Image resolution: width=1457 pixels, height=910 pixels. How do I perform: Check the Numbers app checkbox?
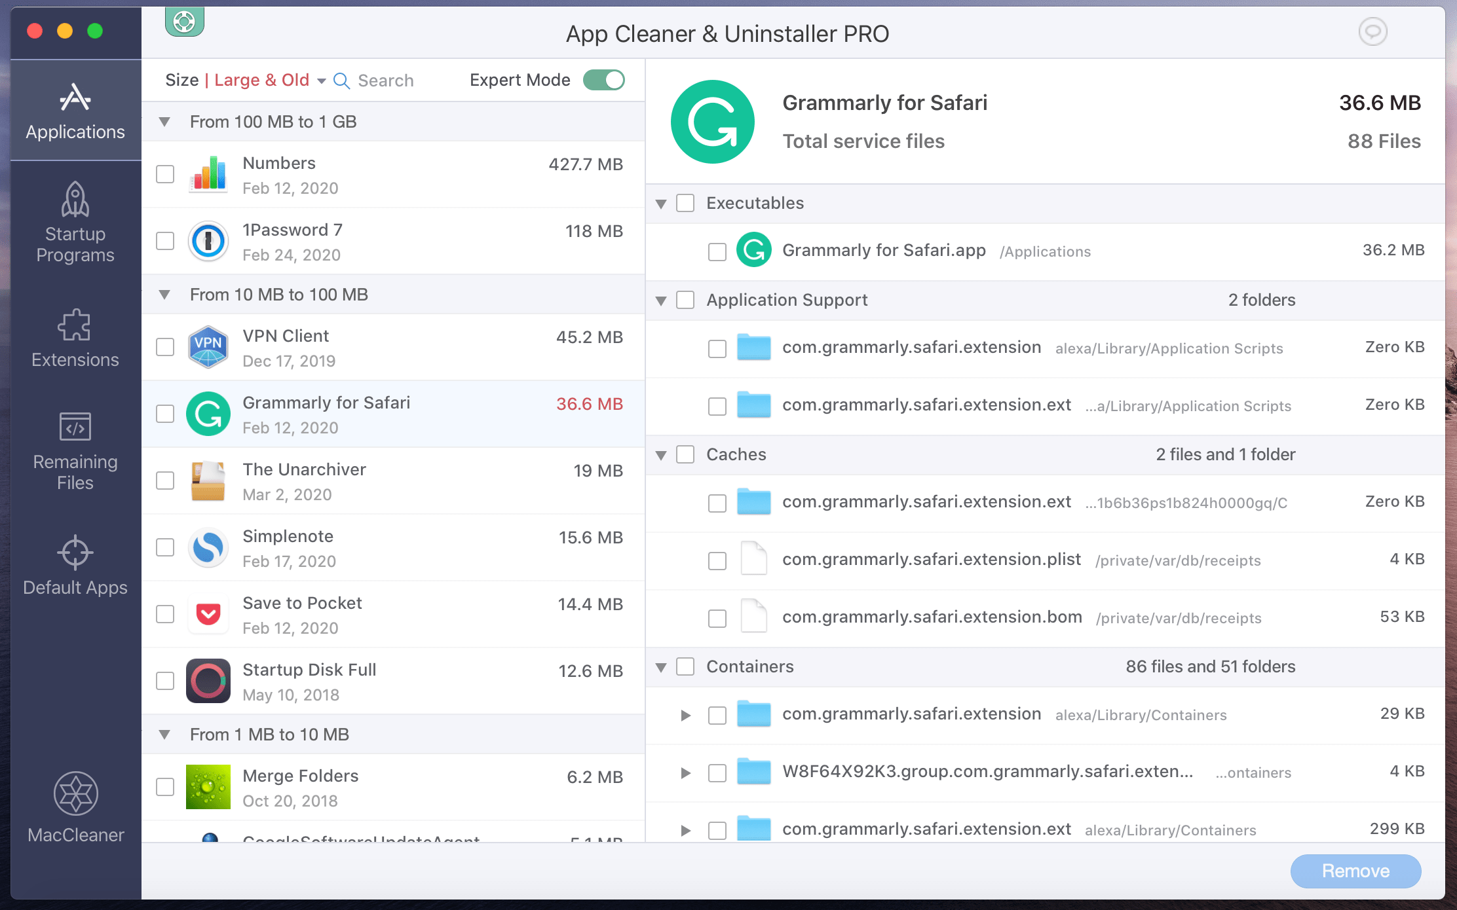point(165,174)
